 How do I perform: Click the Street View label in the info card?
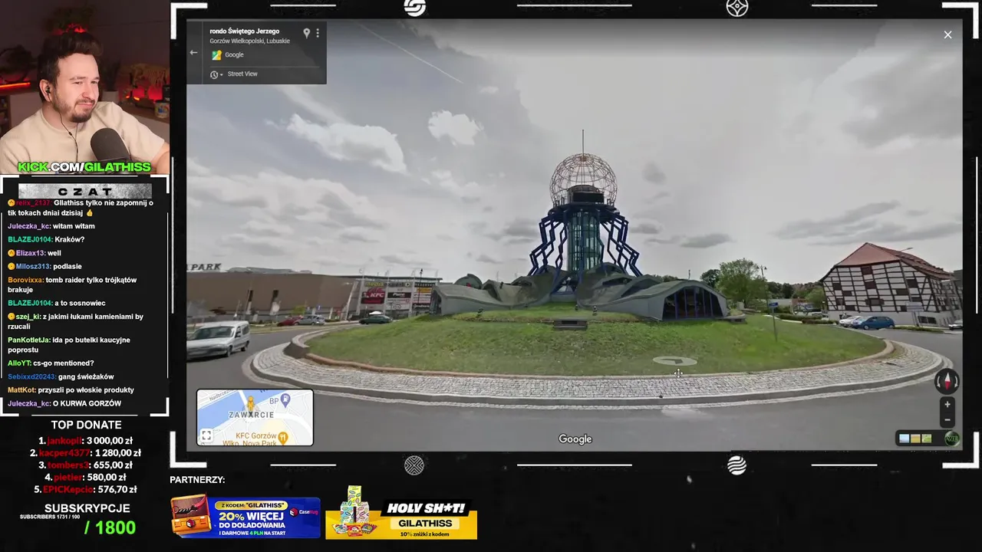[242, 74]
